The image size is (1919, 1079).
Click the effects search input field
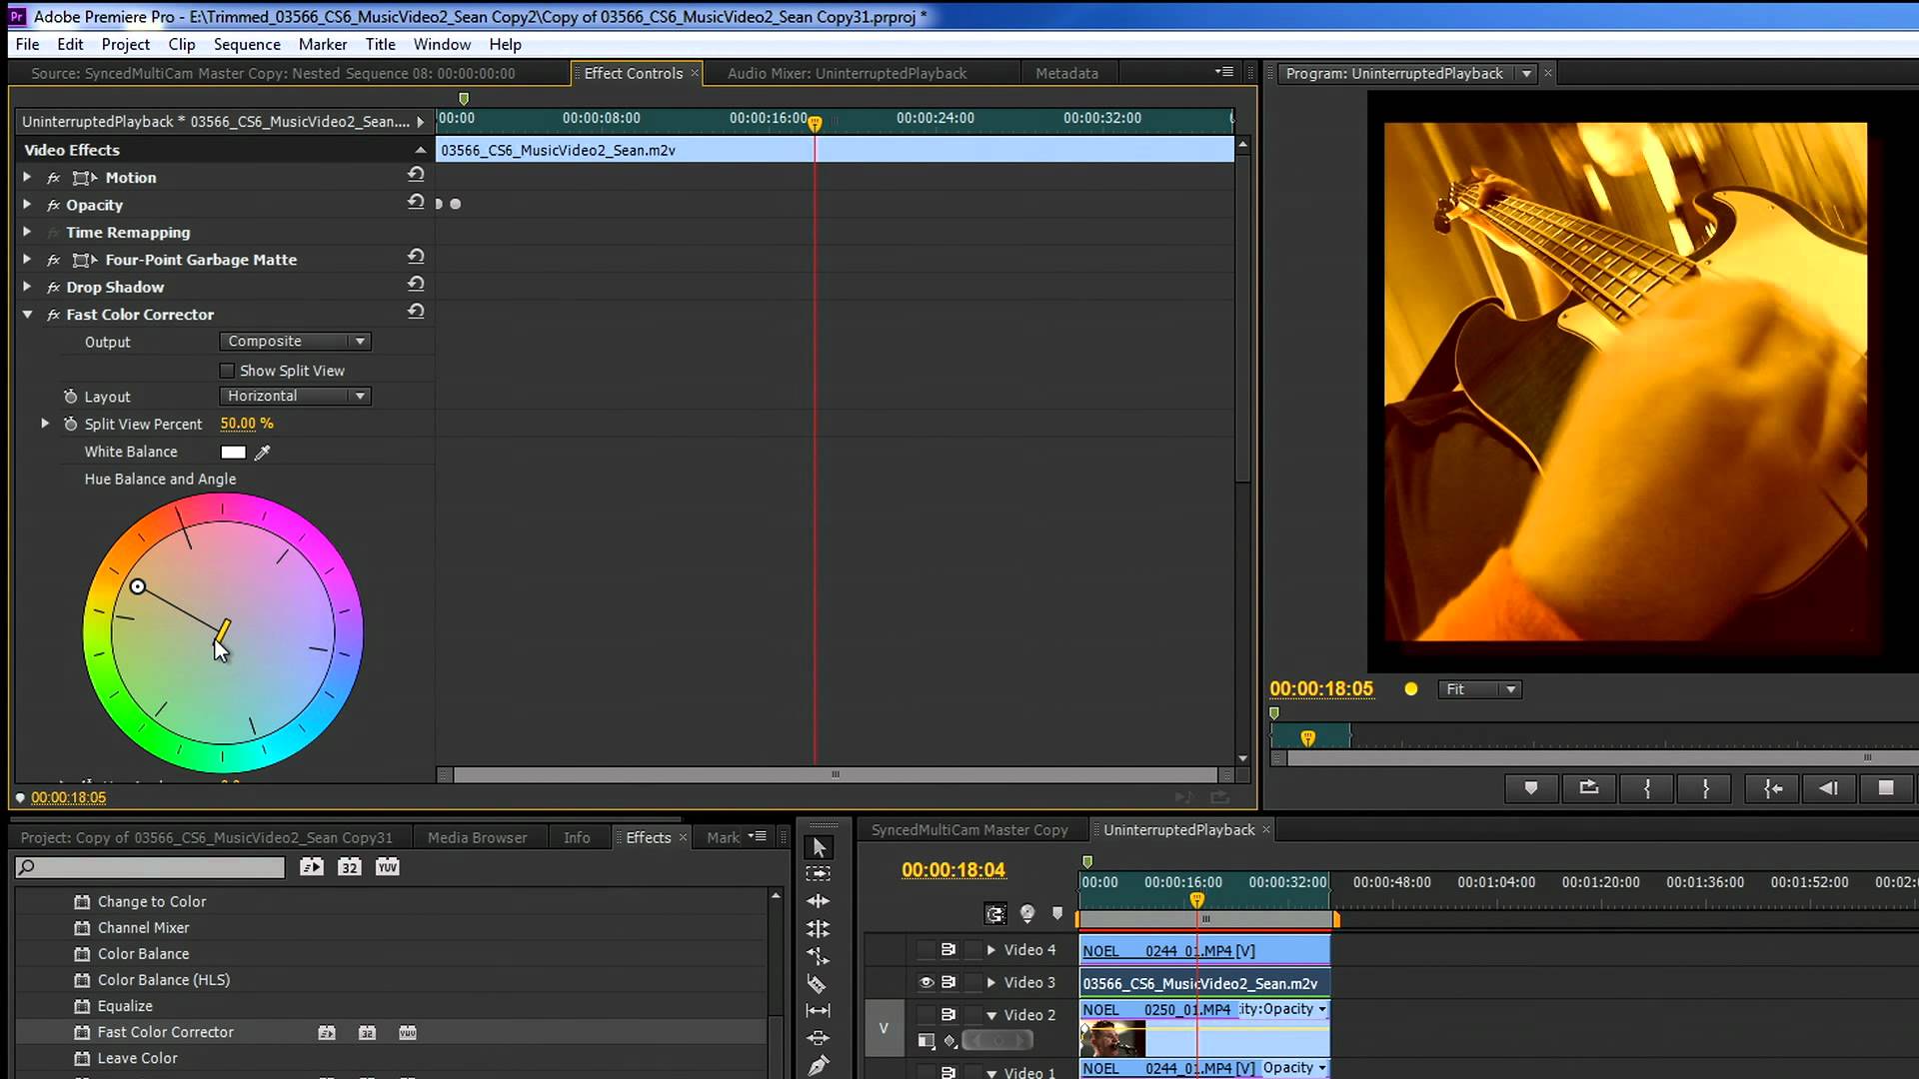point(152,867)
